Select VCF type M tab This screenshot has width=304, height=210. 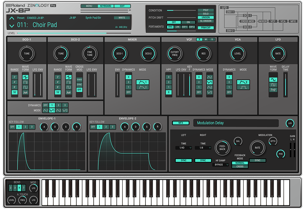[206, 39]
